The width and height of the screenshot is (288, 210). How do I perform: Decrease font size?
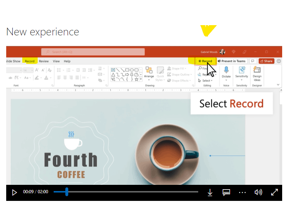click(x=43, y=70)
